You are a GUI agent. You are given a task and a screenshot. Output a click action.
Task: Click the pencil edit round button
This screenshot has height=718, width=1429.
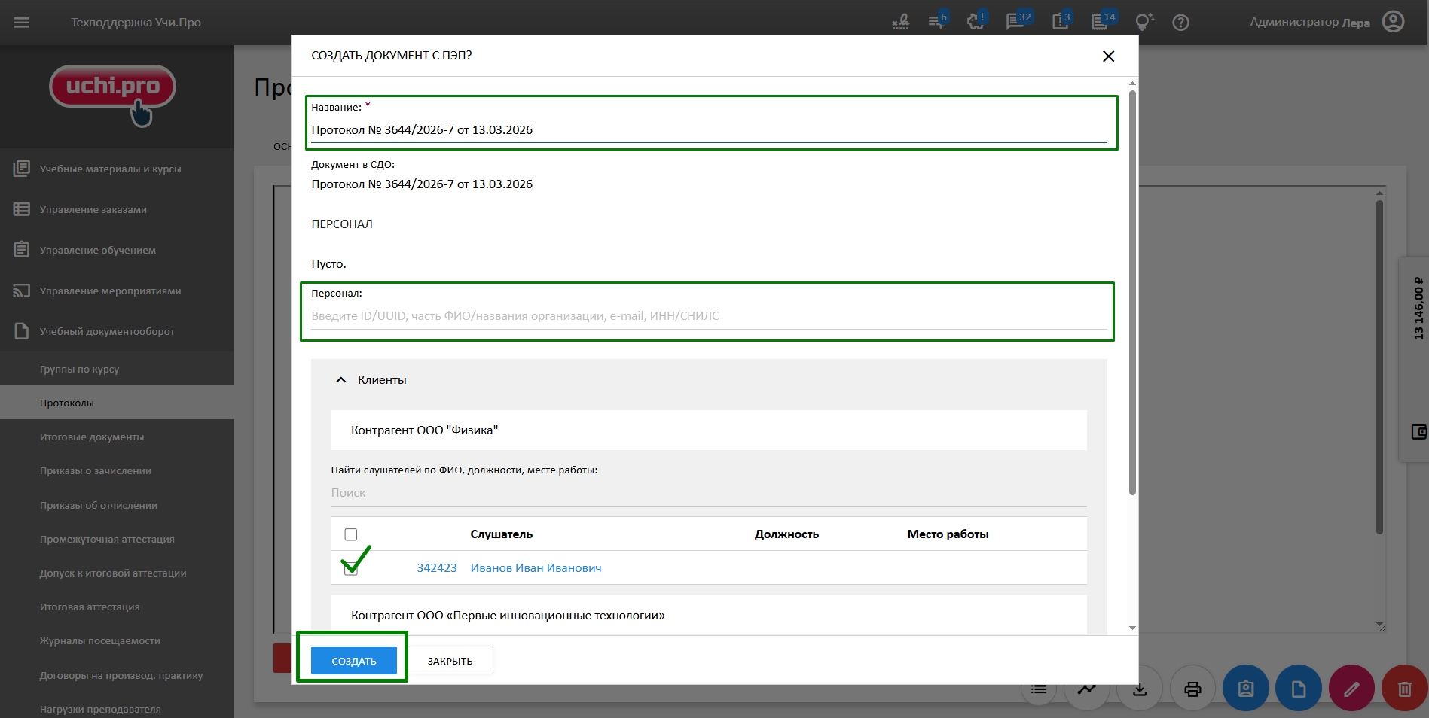(1351, 689)
